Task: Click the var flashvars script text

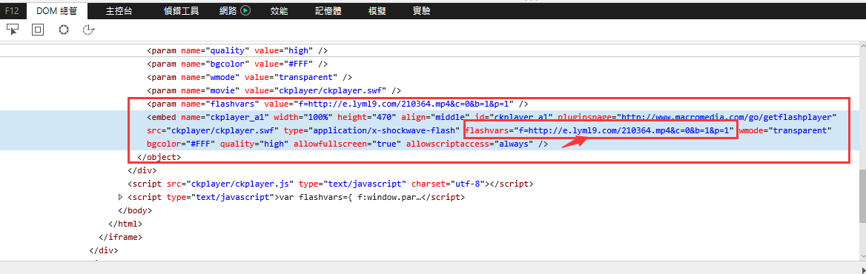Action: pyautogui.click(x=351, y=197)
